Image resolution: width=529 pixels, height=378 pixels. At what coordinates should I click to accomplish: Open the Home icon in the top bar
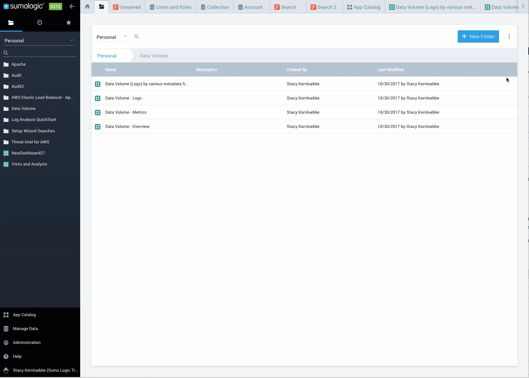point(87,7)
